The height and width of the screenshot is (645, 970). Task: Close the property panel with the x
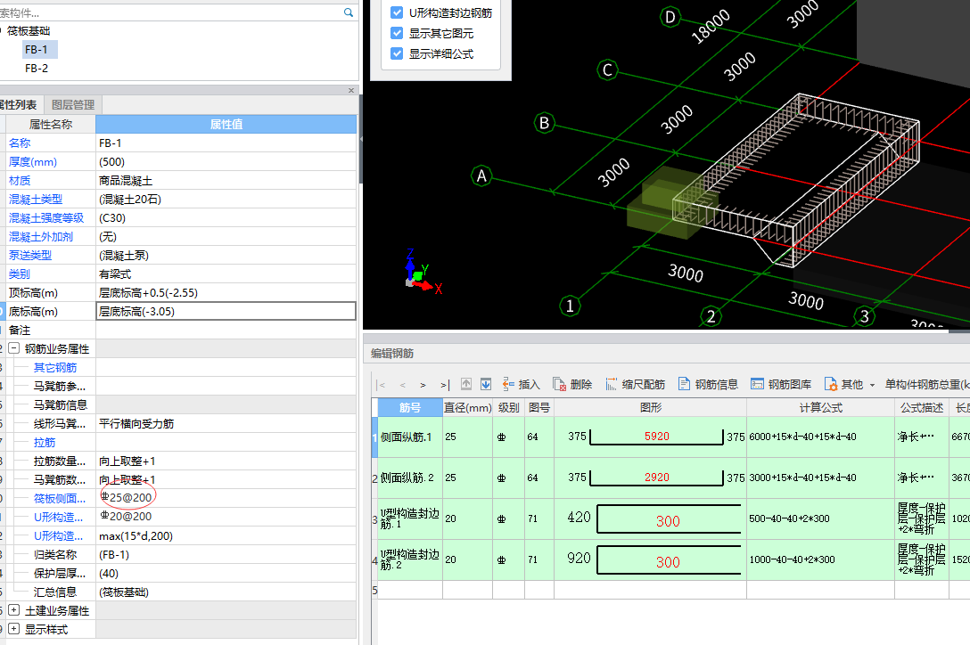click(351, 90)
